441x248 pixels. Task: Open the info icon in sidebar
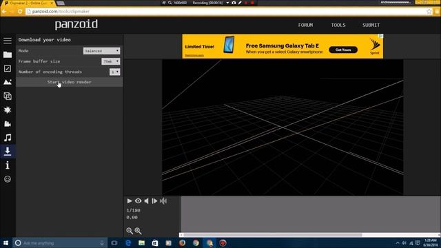click(x=8, y=165)
